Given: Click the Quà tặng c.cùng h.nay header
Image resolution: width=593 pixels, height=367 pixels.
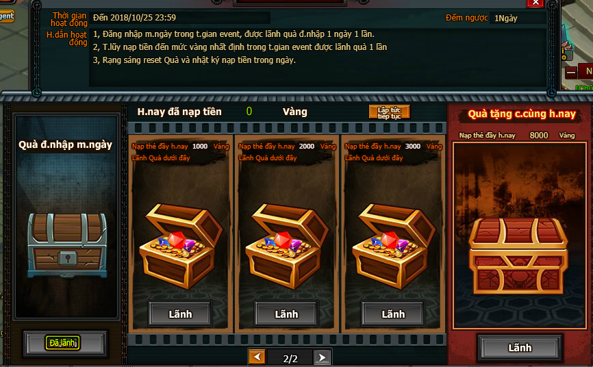Looking at the screenshot, I should coord(522,114).
